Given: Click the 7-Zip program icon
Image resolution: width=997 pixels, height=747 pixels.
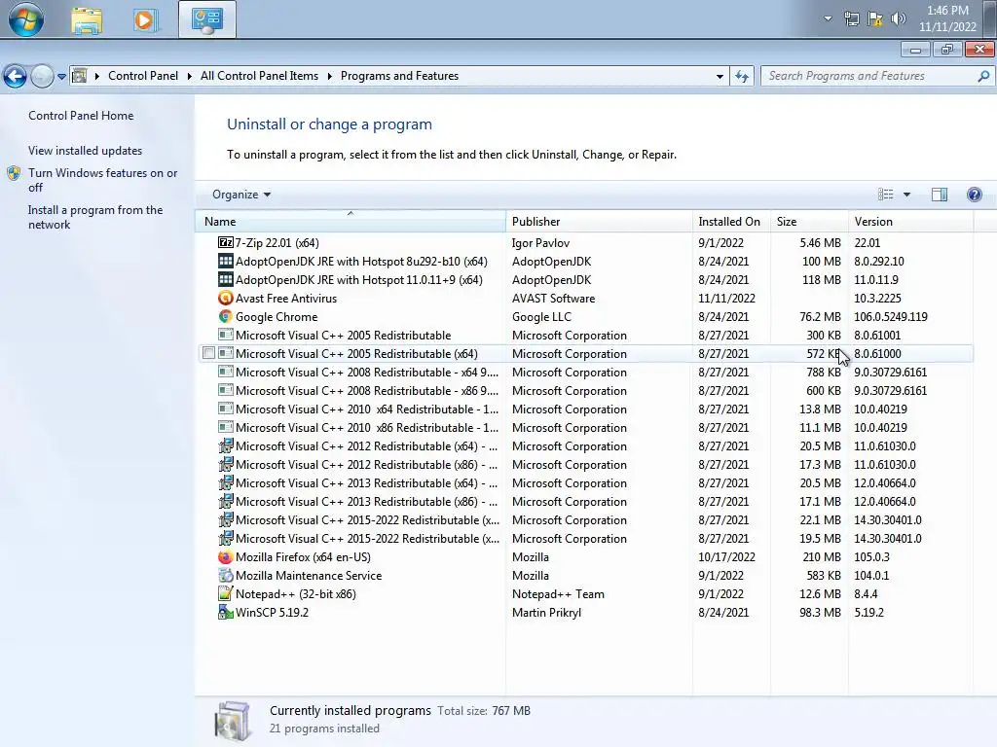Looking at the screenshot, I should [x=225, y=242].
